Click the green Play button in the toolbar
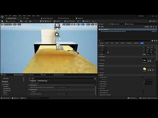This screenshot has width=158, height=118. 41,21
